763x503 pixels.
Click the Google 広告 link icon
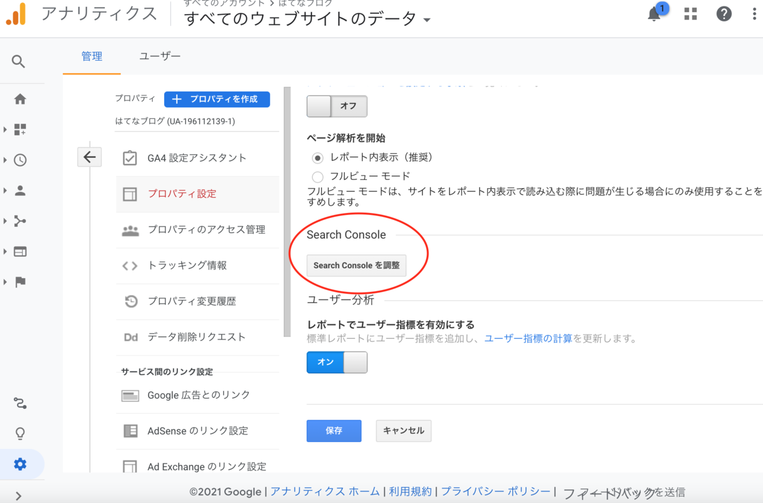coord(130,396)
